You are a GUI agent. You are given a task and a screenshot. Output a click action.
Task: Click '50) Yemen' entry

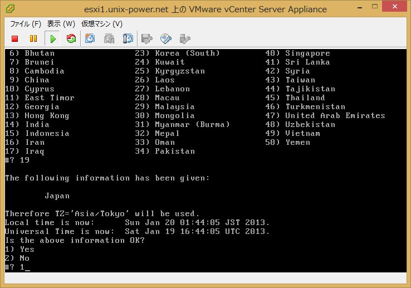tap(287, 142)
